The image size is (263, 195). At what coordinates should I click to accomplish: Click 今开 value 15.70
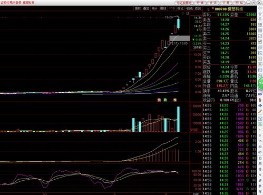click(252, 67)
